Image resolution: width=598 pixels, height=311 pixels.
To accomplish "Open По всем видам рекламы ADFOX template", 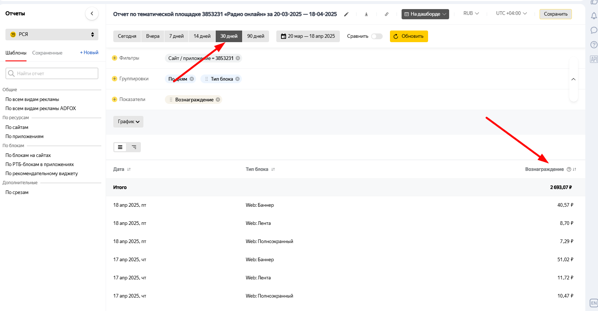I will click(x=41, y=109).
